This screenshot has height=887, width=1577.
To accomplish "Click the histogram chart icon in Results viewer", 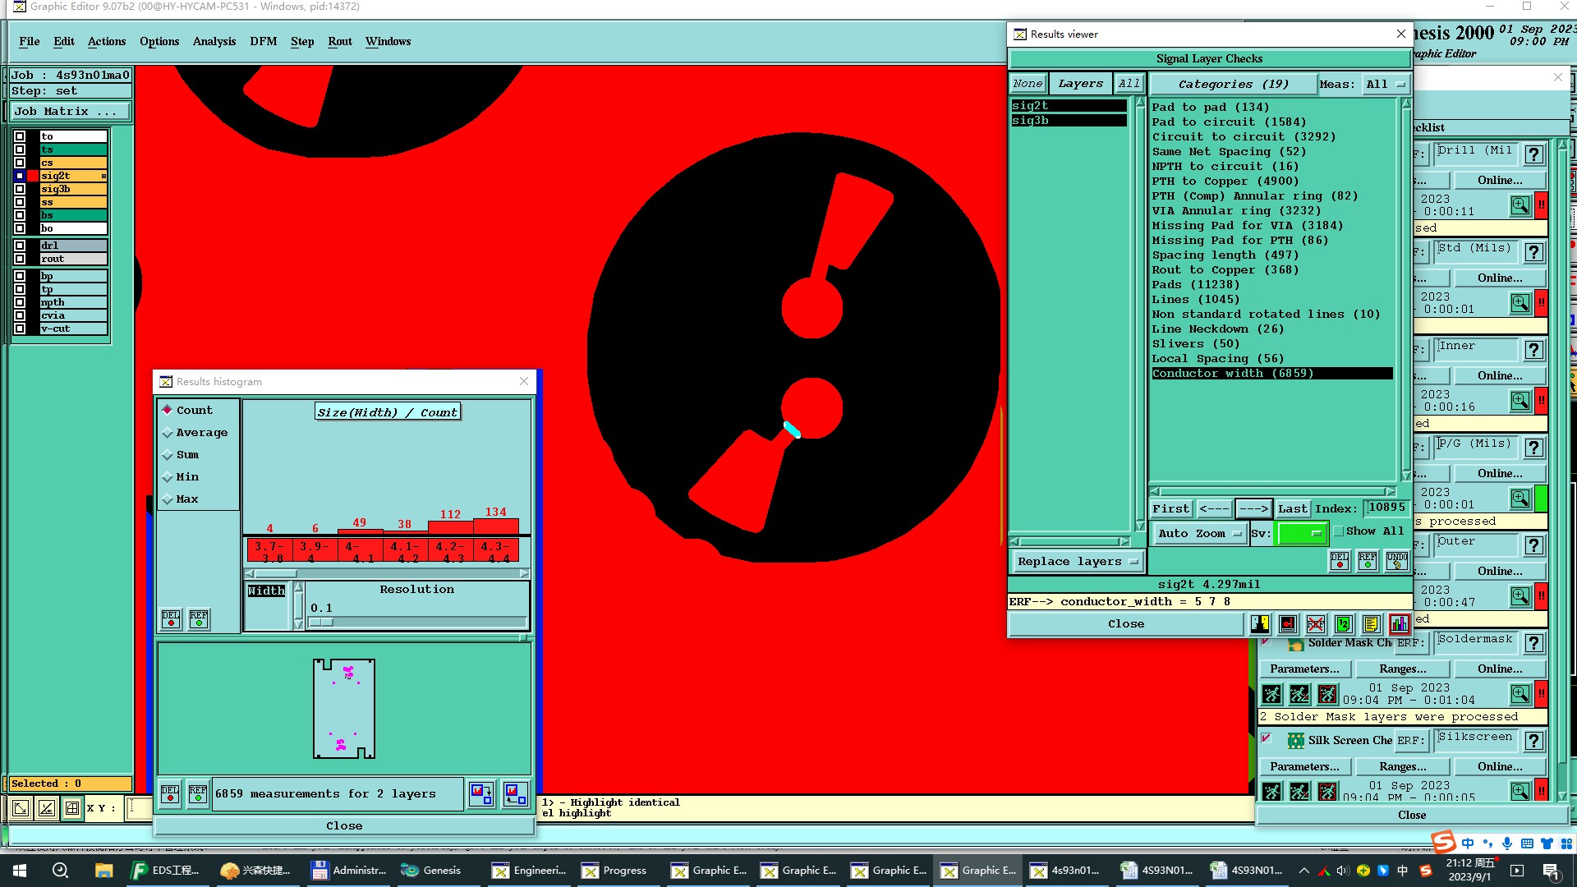I will 1399,624.
